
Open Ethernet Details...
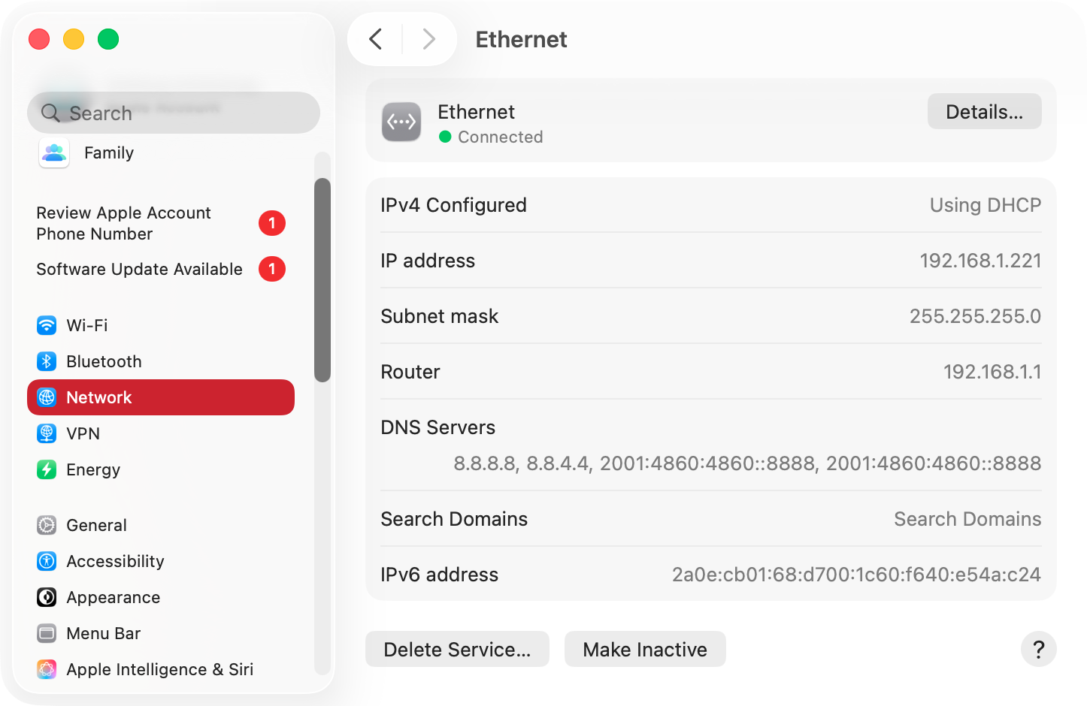pyautogui.click(x=984, y=111)
